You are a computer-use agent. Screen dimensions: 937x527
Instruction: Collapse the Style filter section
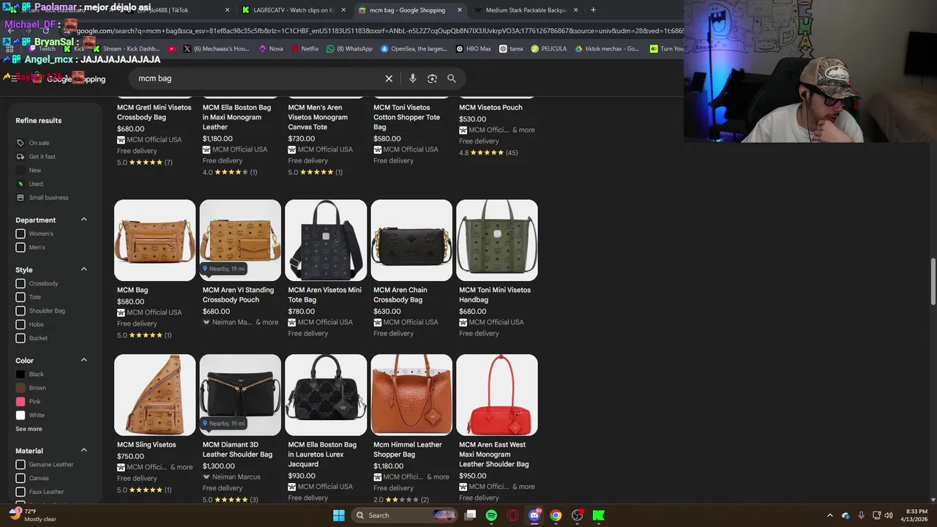(83, 269)
